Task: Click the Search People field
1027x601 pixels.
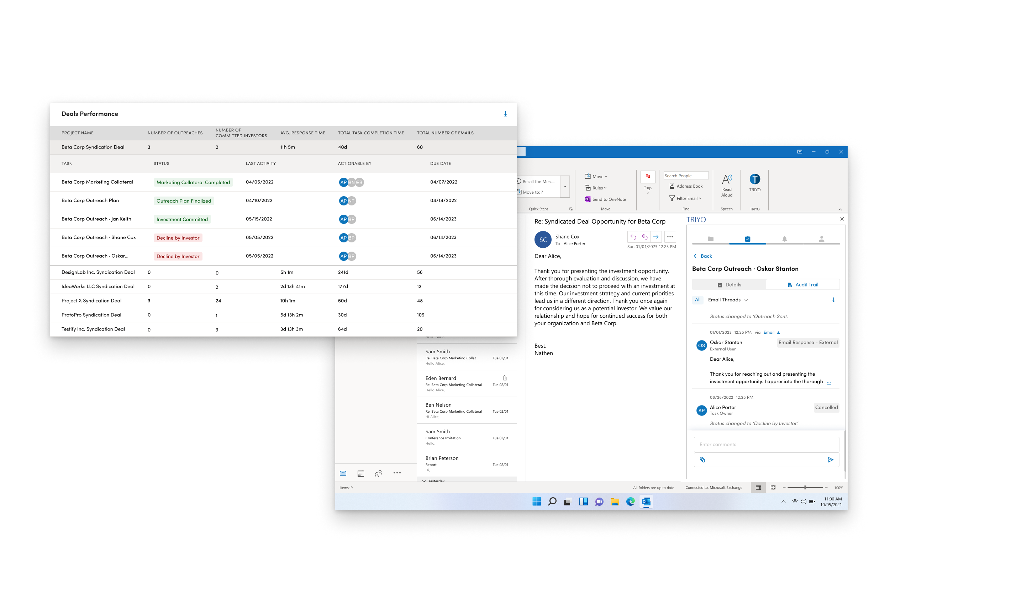Action: pyautogui.click(x=686, y=176)
